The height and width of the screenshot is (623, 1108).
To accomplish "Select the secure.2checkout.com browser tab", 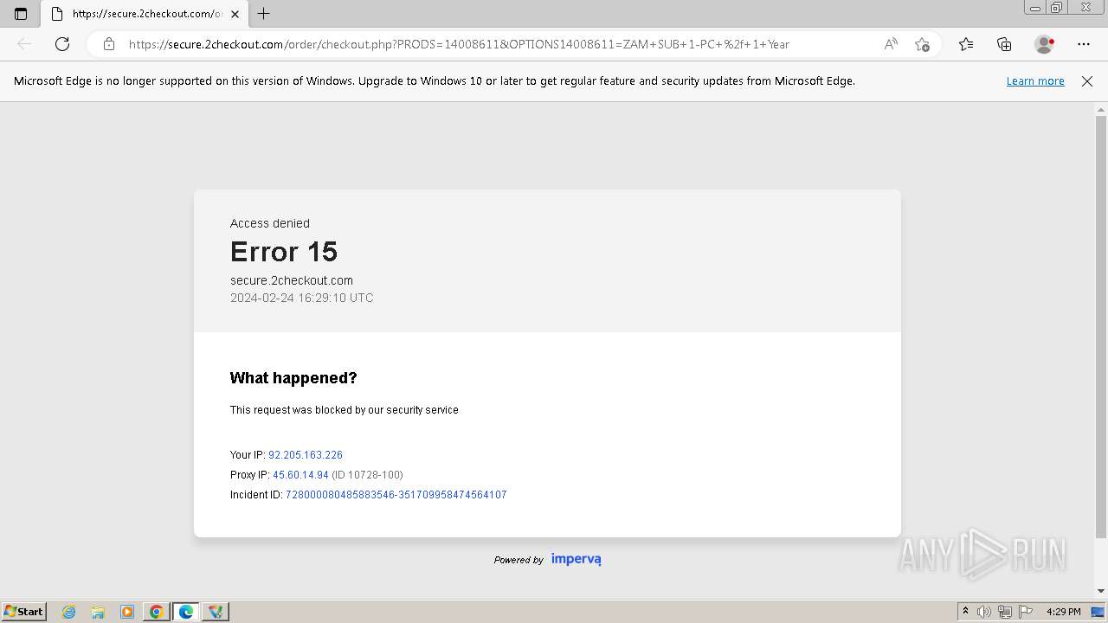I will click(144, 14).
